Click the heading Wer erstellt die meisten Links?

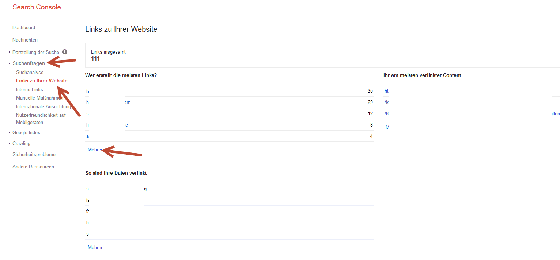click(121, 75)
